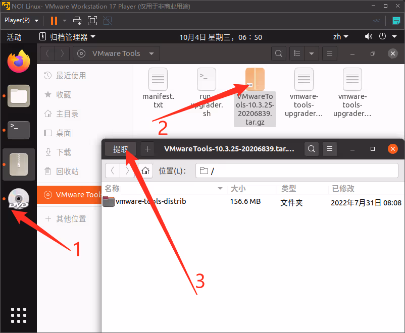Expand the VMware Tools path dropdown

[x=151, y=53]
